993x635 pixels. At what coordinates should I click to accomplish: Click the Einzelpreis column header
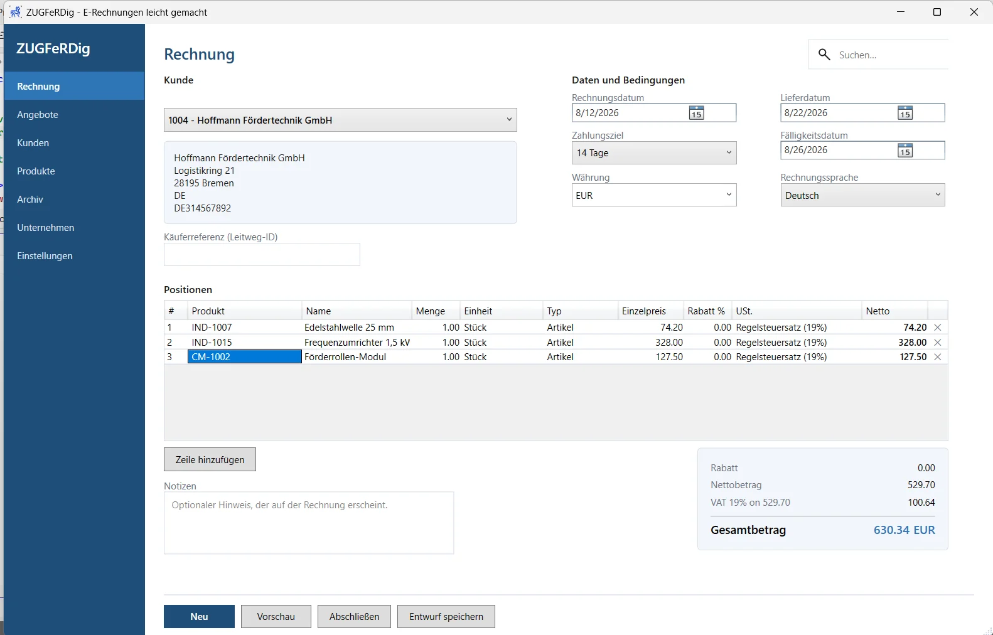click(651, 311)
